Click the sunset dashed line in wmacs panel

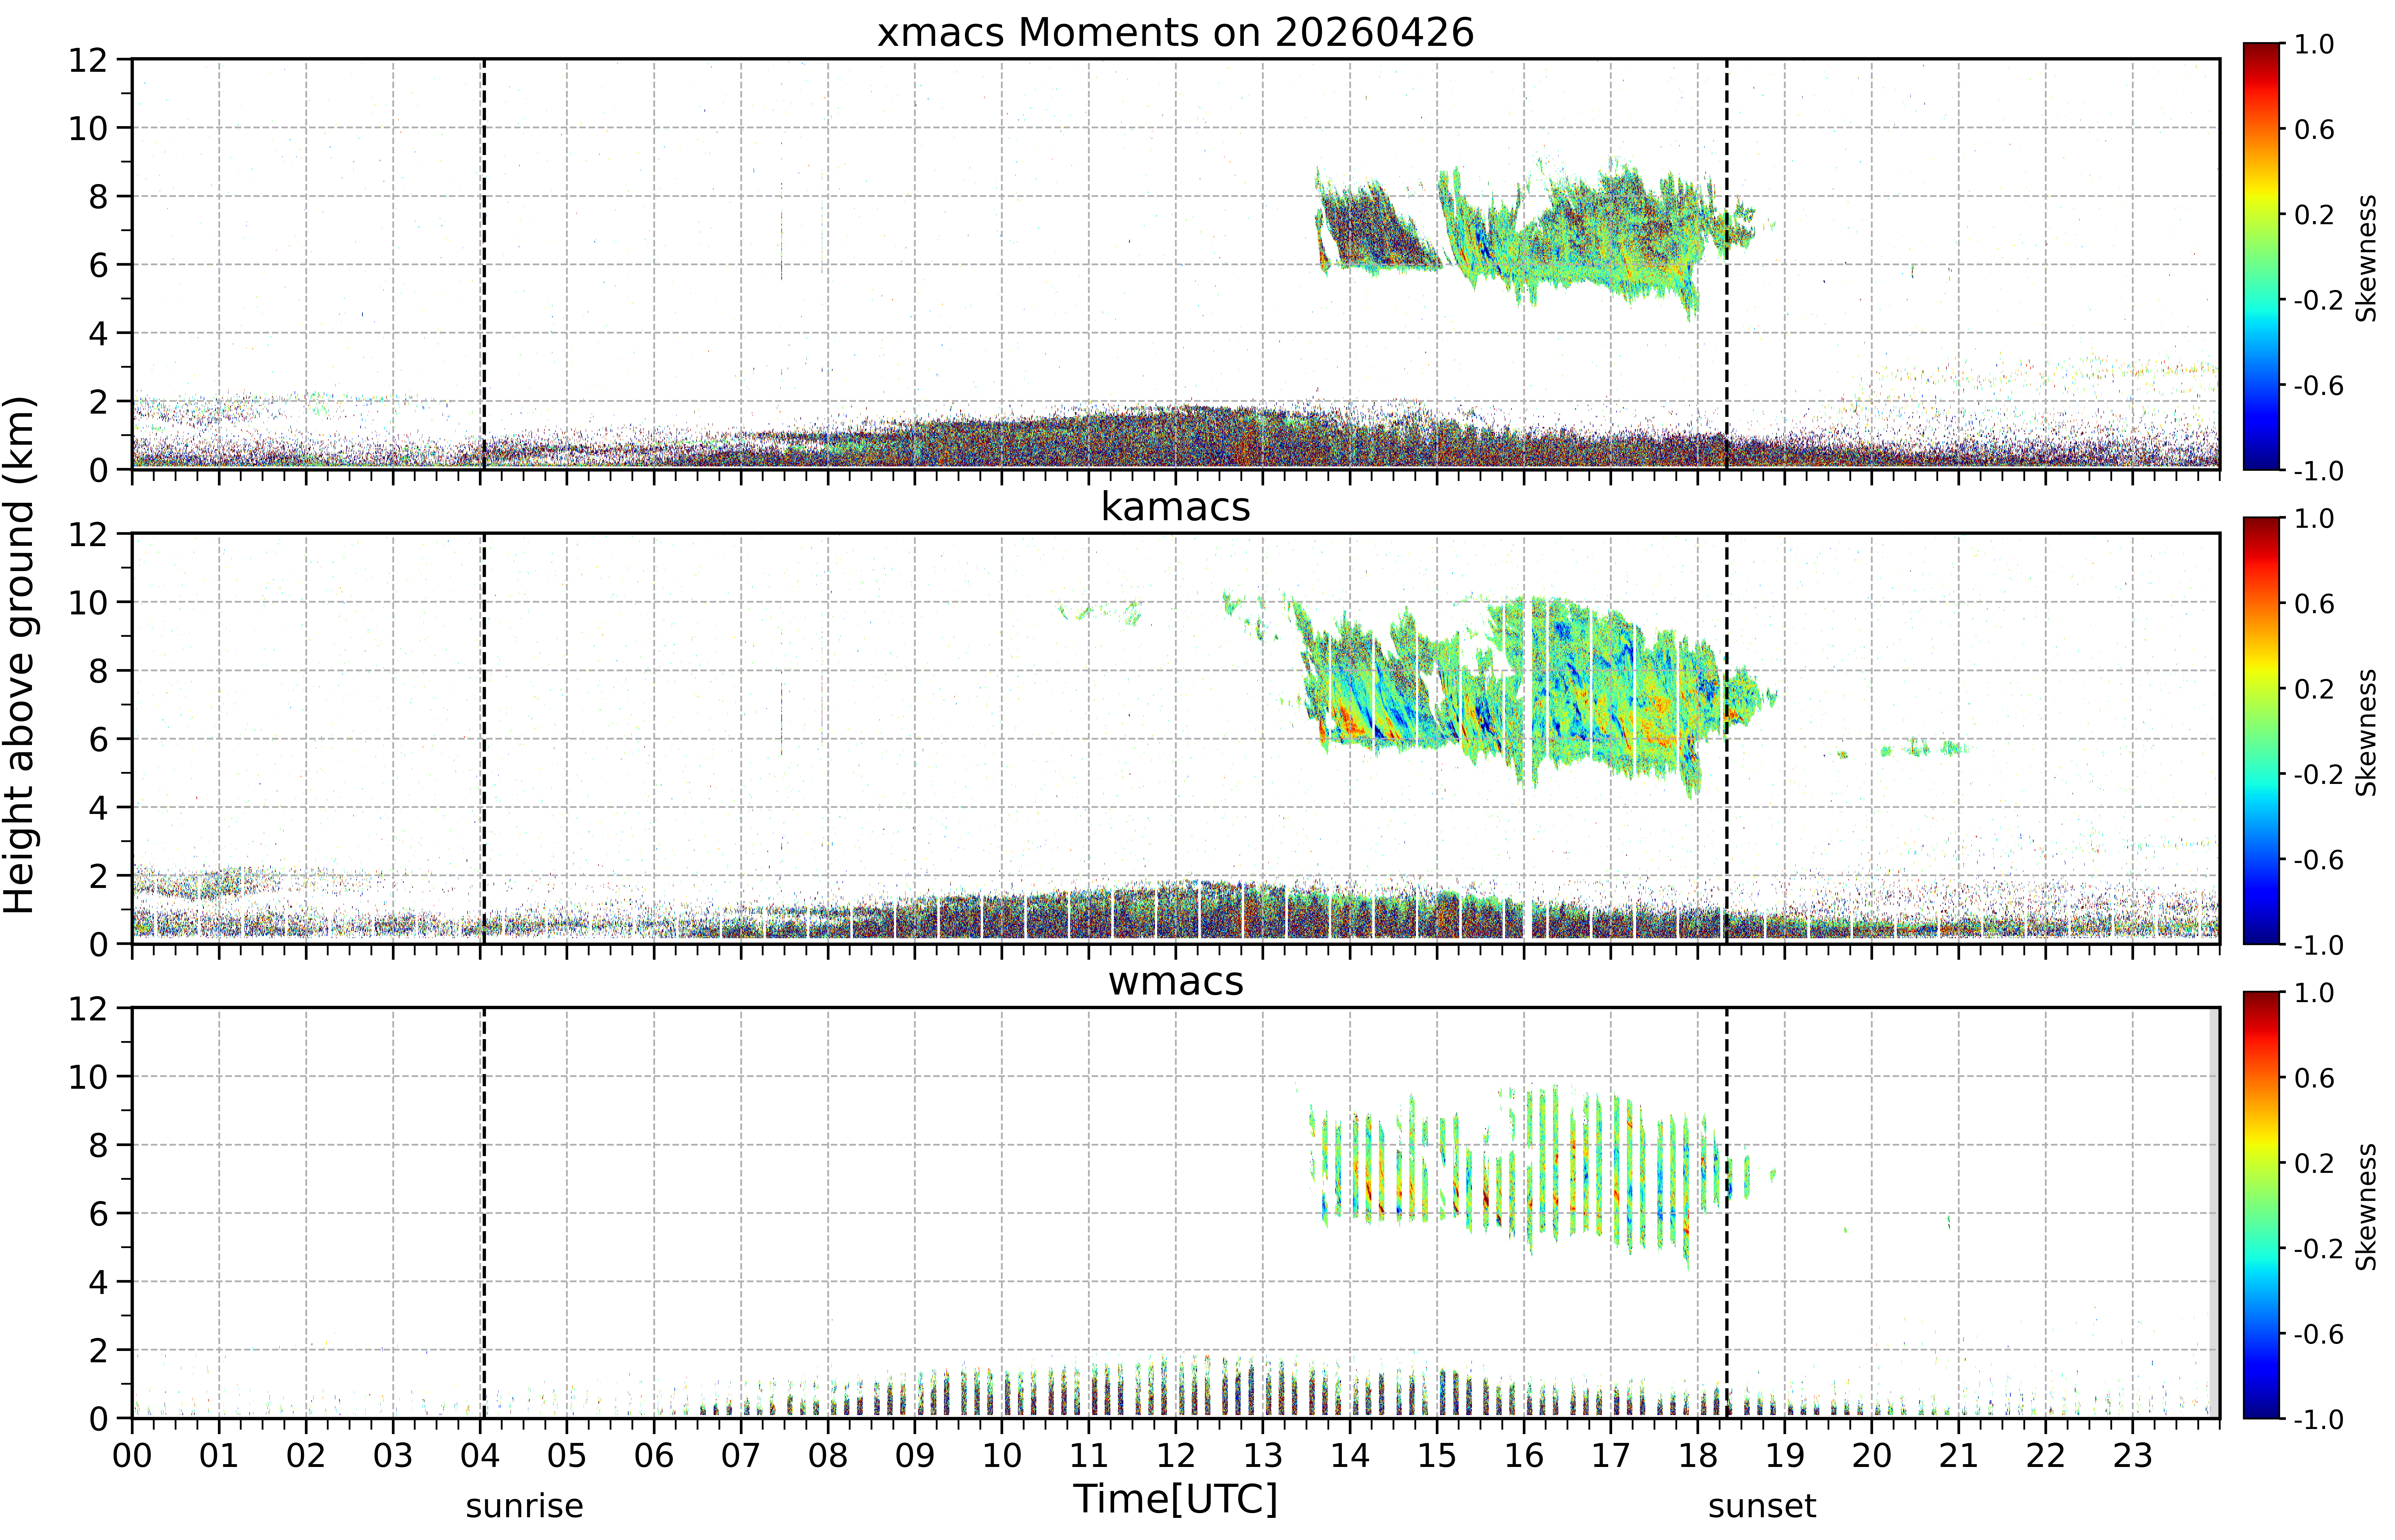coord(1727,1213)
